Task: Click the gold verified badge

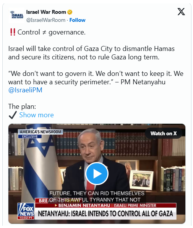Action: [70, 12]
